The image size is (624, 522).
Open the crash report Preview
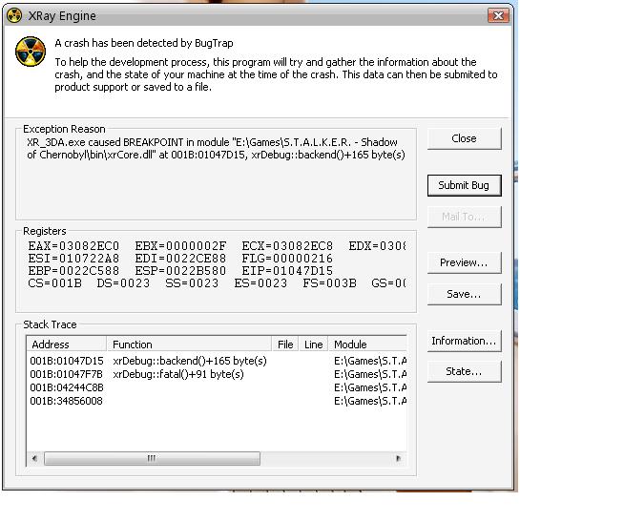[464, 262]
